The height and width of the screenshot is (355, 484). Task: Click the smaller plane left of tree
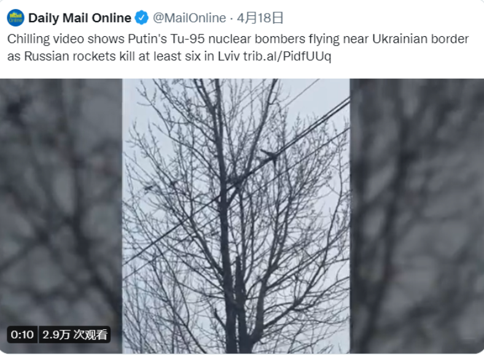pyautogui.click(x=149, y=188)
